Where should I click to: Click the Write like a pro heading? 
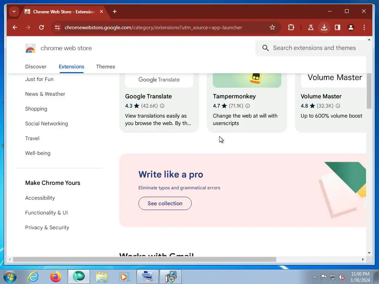click(x=171, y=175)
